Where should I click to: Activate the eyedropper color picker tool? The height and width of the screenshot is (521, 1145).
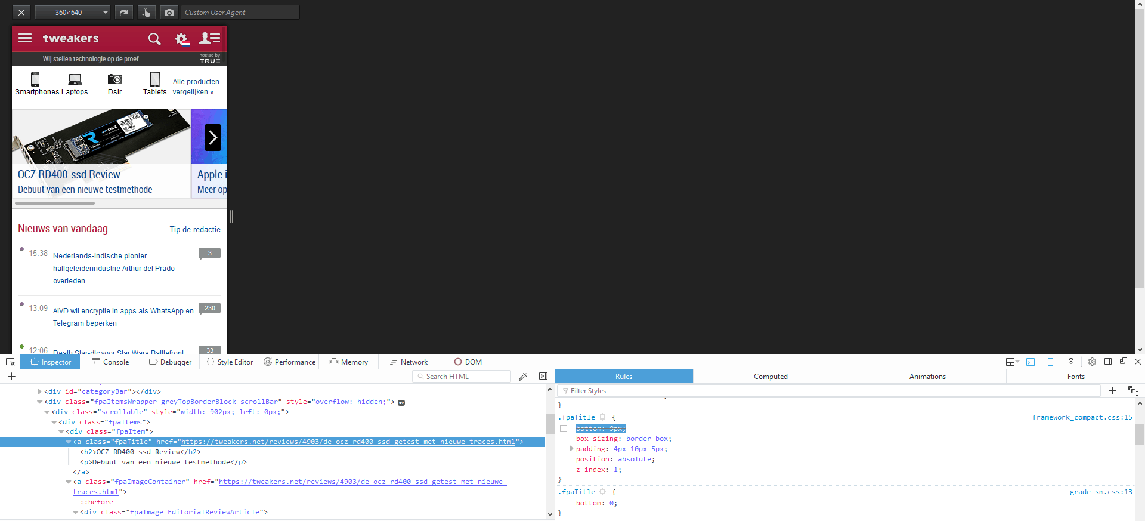coord(523,377)
